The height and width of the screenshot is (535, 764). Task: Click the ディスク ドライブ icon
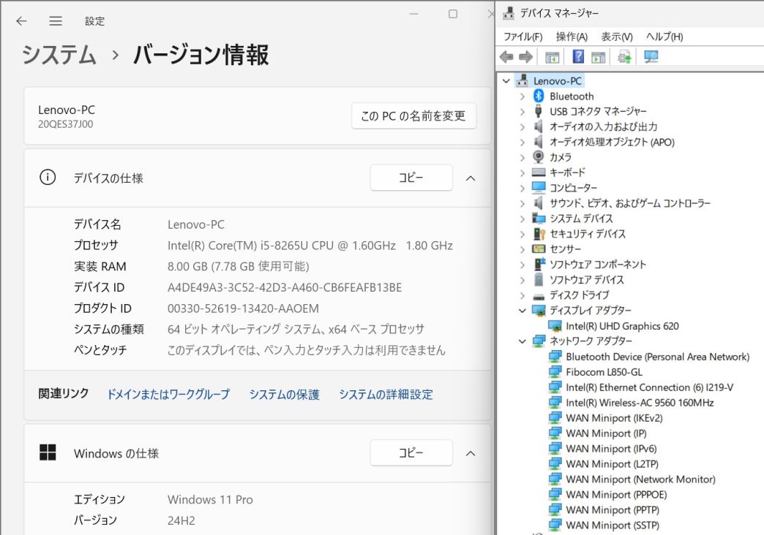(x=539, y=296)
